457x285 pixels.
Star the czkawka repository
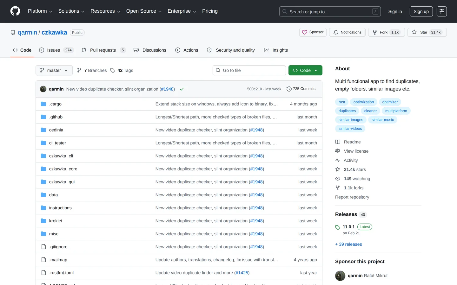[x=427, y=32]
